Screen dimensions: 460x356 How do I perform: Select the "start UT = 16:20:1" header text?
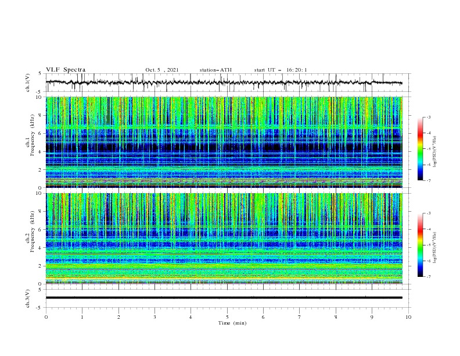[281, 70]
